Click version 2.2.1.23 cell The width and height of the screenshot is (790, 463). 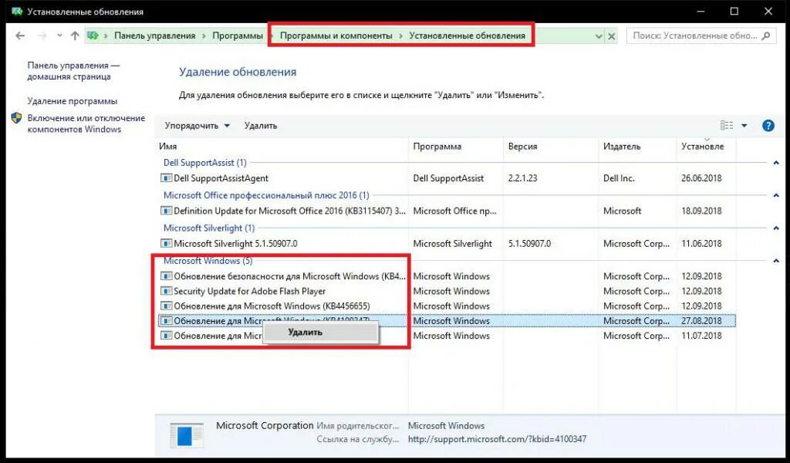pos(522,178)
